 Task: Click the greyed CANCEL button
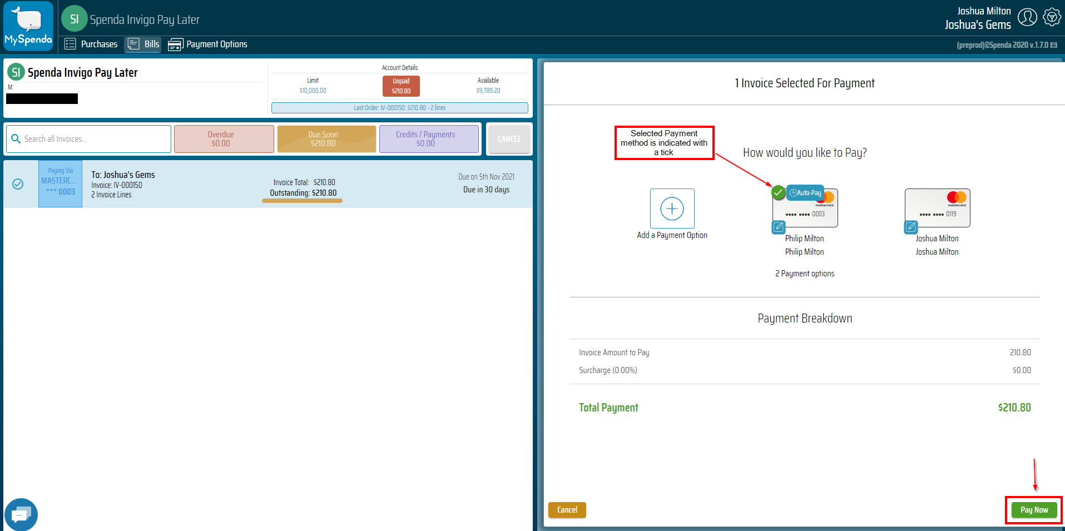(x=509, y=139)
